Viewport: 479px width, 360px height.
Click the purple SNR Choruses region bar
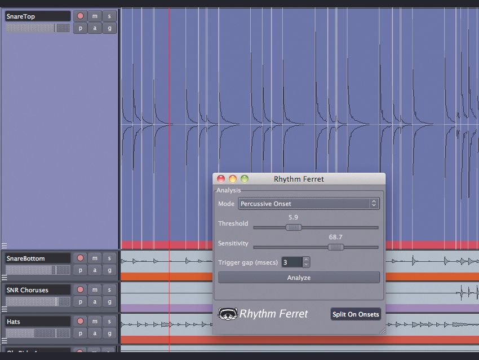167,308
